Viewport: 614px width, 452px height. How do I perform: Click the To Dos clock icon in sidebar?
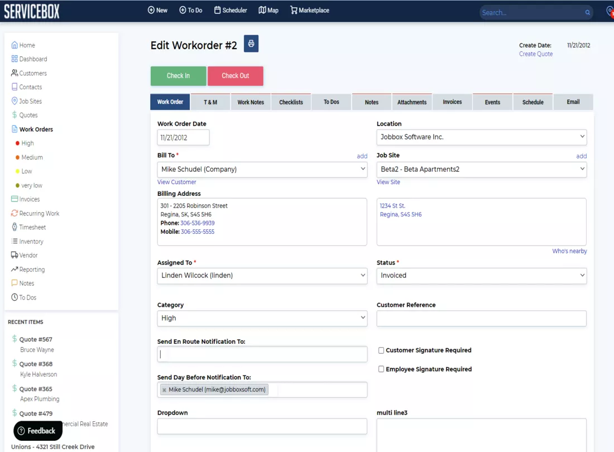coord(15,297)
